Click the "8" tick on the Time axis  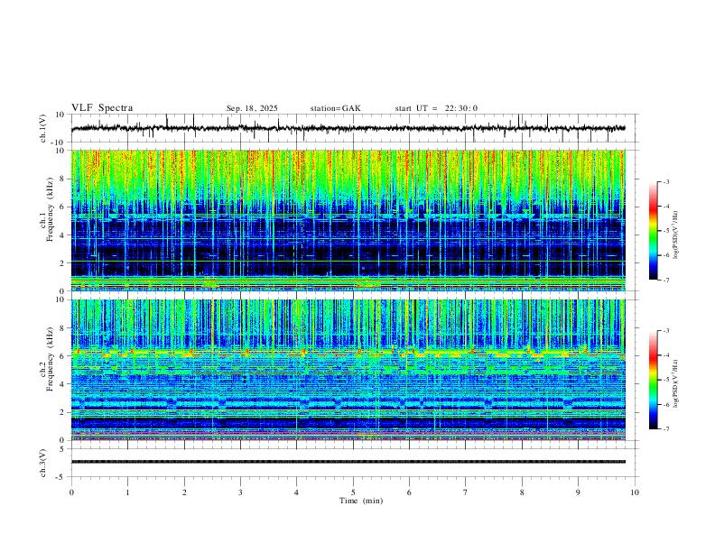click(522, 492)
